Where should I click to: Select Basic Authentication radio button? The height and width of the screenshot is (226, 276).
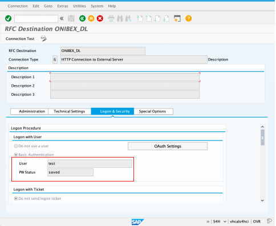click(16, 155)
